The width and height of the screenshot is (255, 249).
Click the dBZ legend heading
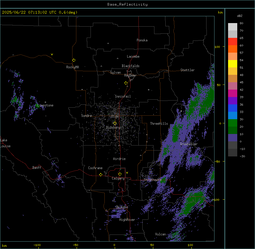240,16
